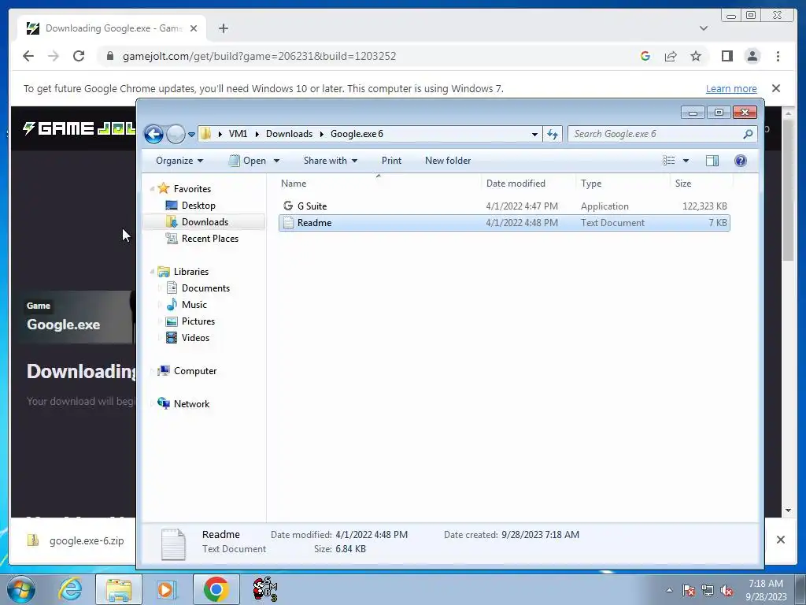Viewport: 806px width, 605px height.
Task: Sort by Date modified column header
Action: pyautogui.click(x=516, y=183)
